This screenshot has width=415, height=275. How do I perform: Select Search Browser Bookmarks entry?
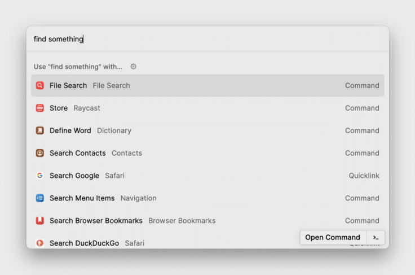[x=207, y=221]
